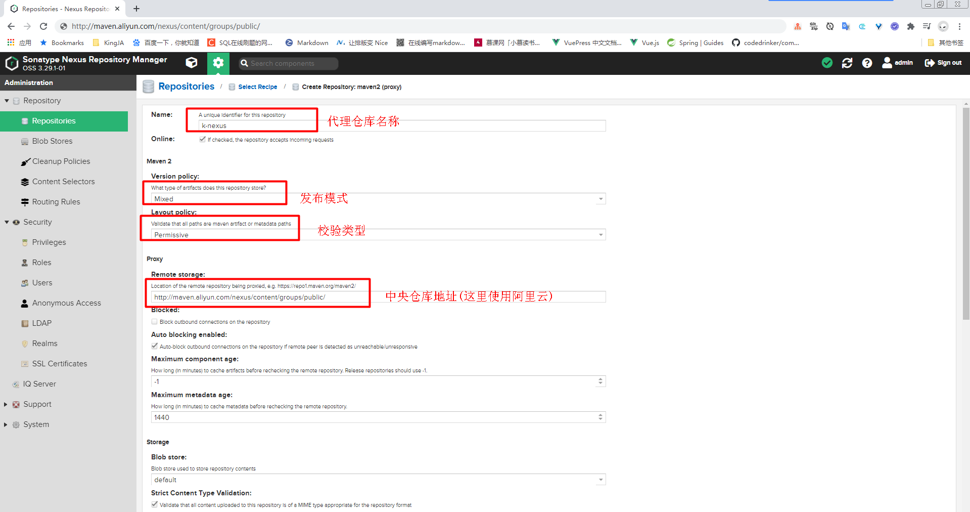Screen dimensions: 970x512
Task: Decrease Maximum metadata age with spinner down
Action: point(601,420)
